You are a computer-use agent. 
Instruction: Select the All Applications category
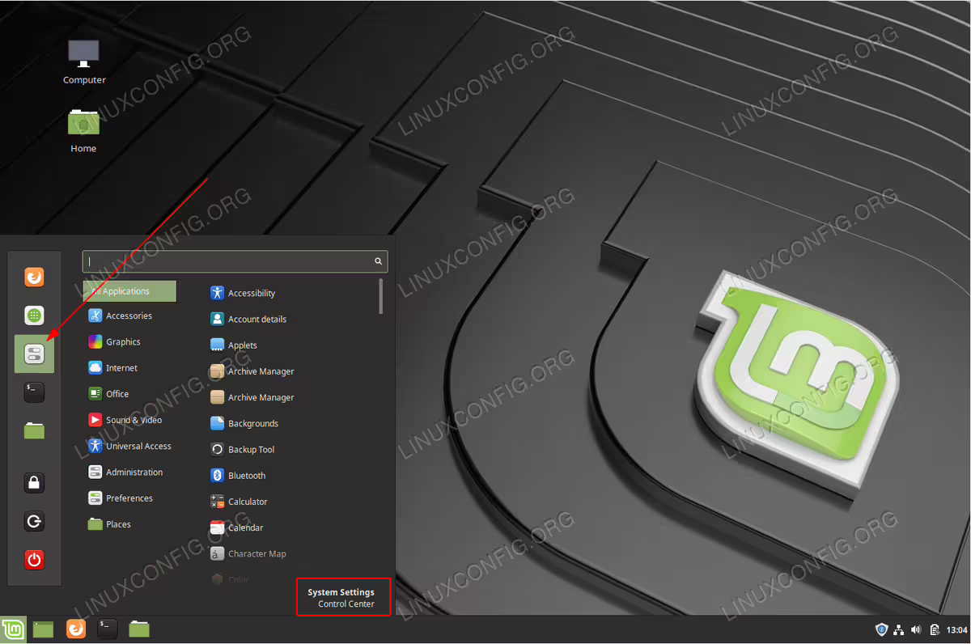pyautogui.click(x=129, y=291)
